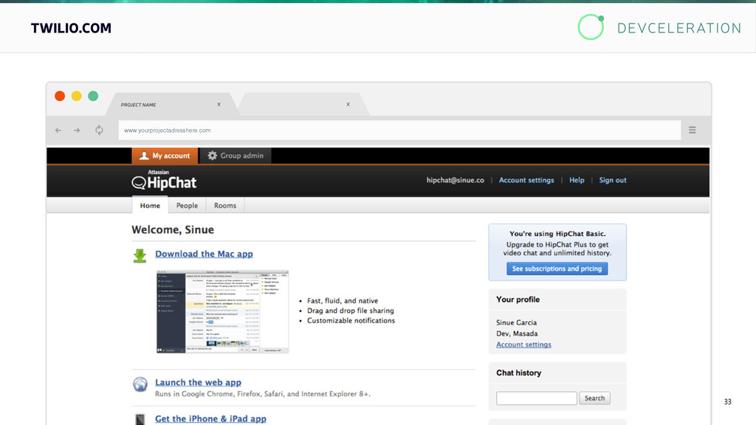
Task: Select the PROJECT NAME browser tab
Action: coord(171,105)
